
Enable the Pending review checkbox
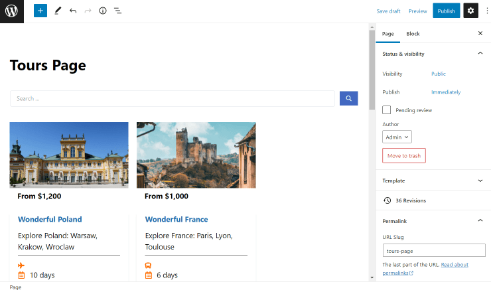tap(386, 110)
